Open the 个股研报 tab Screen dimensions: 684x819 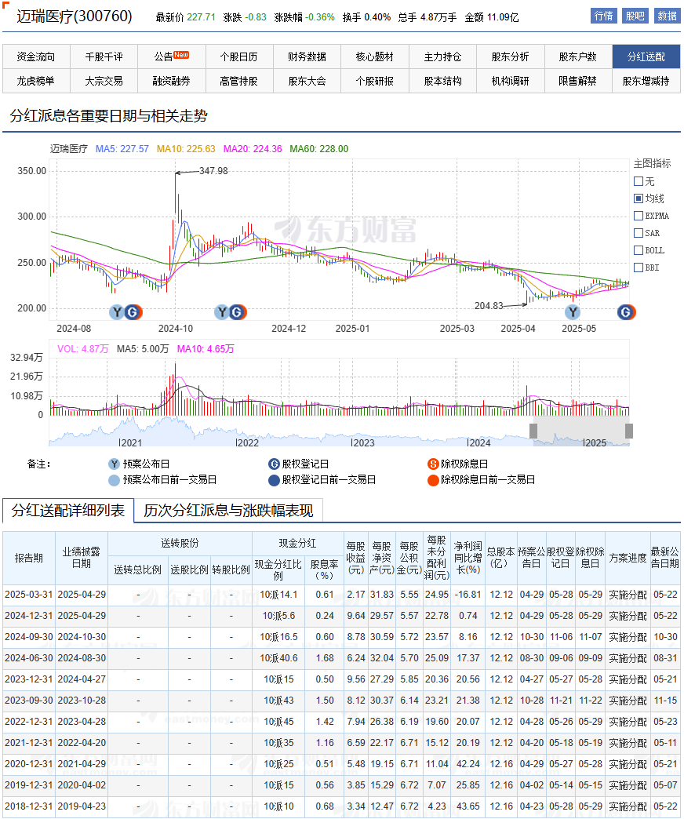[375, 81]
